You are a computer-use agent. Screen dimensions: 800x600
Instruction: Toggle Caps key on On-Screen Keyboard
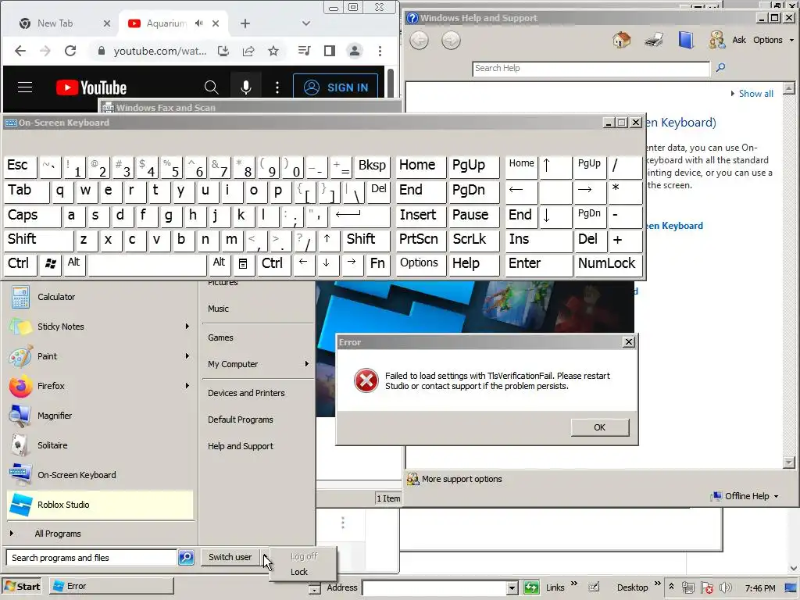tap(32, 216)
